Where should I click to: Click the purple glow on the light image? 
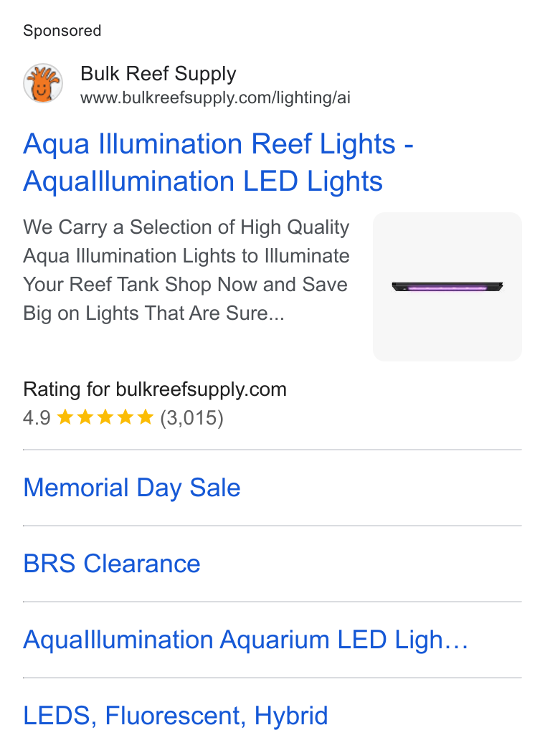coord(447,288)
